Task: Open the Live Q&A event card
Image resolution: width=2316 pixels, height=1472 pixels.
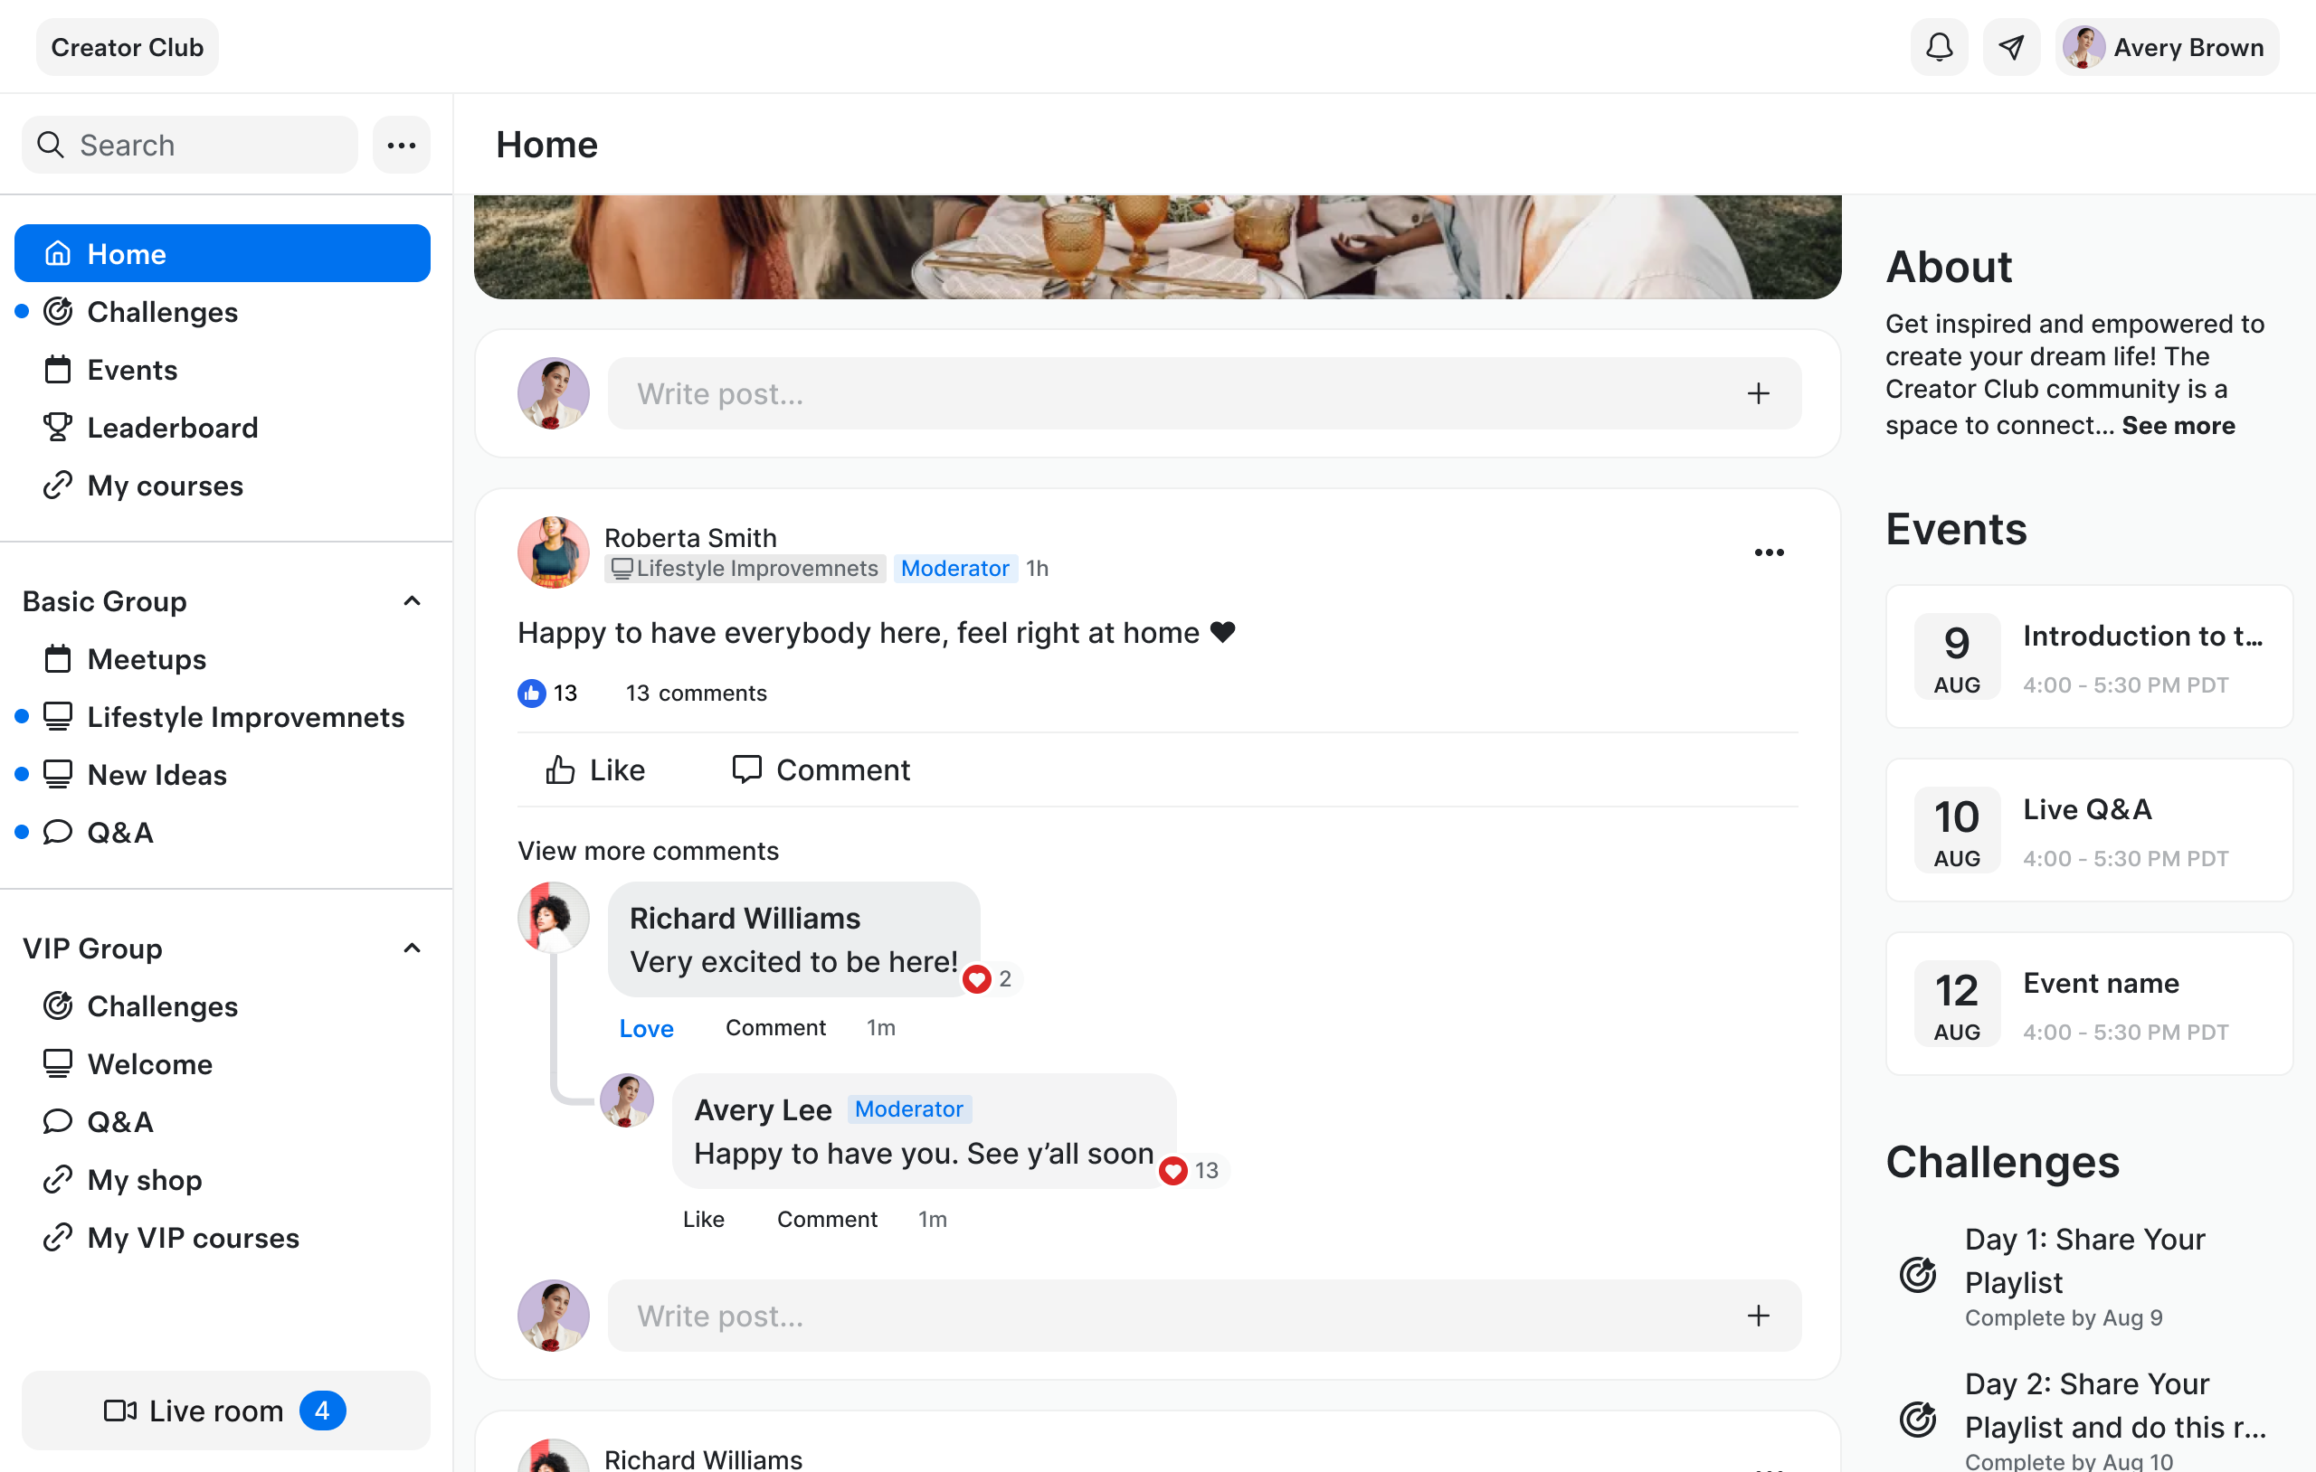Action: (x=2088, y=830)
